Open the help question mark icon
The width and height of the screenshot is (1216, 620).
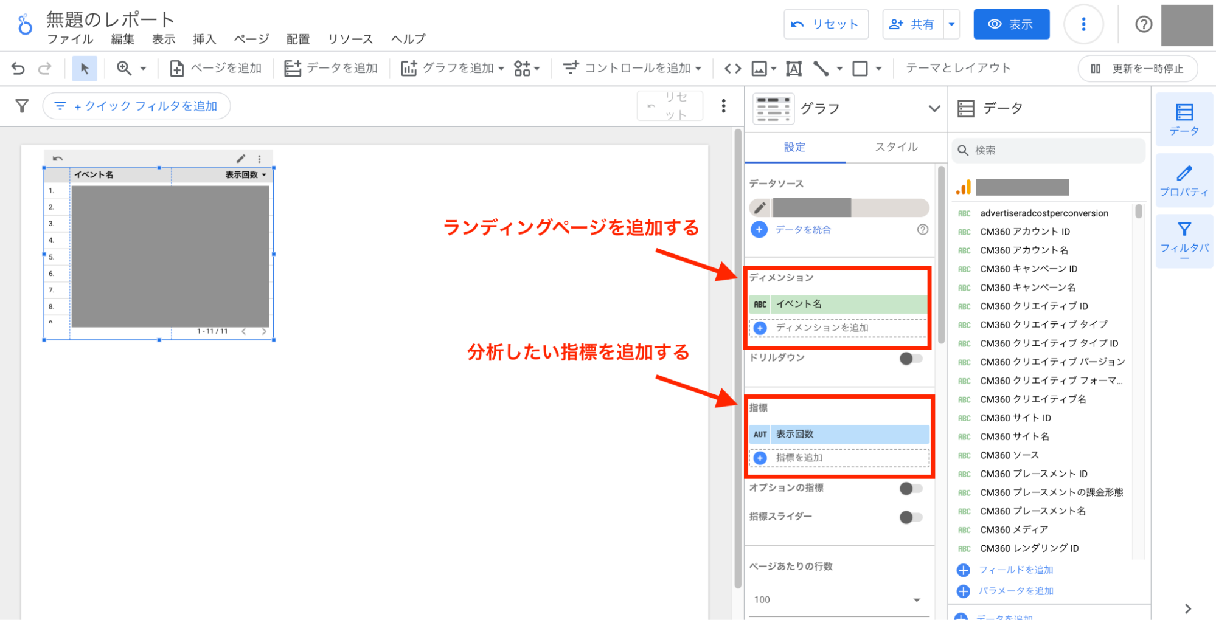1143,24
